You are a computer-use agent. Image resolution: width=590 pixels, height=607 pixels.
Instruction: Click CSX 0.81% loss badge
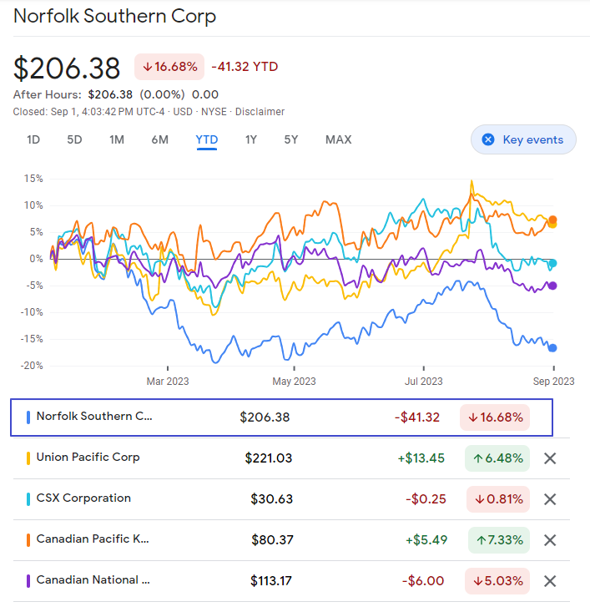498,499
